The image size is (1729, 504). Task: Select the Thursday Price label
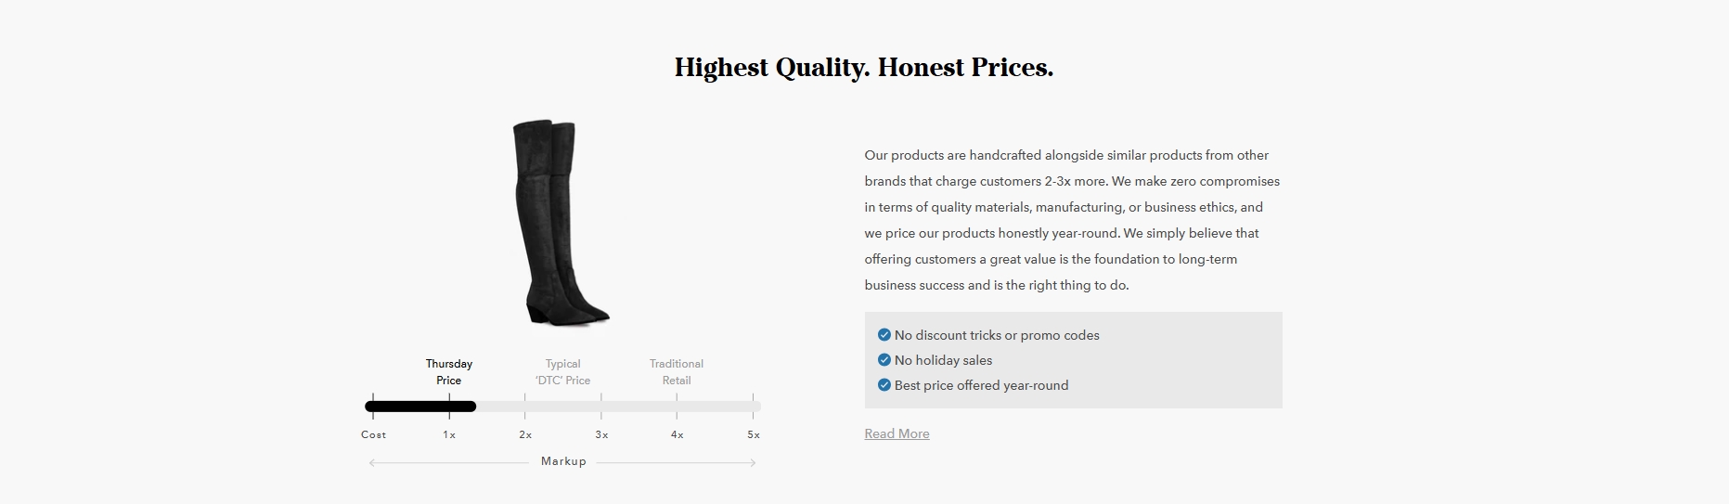coord(449,372)
